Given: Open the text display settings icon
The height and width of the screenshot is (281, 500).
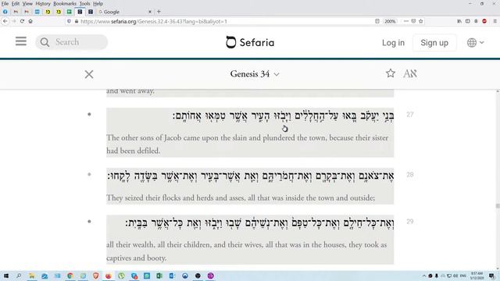Looking at the screenshot, I should 410,73.
